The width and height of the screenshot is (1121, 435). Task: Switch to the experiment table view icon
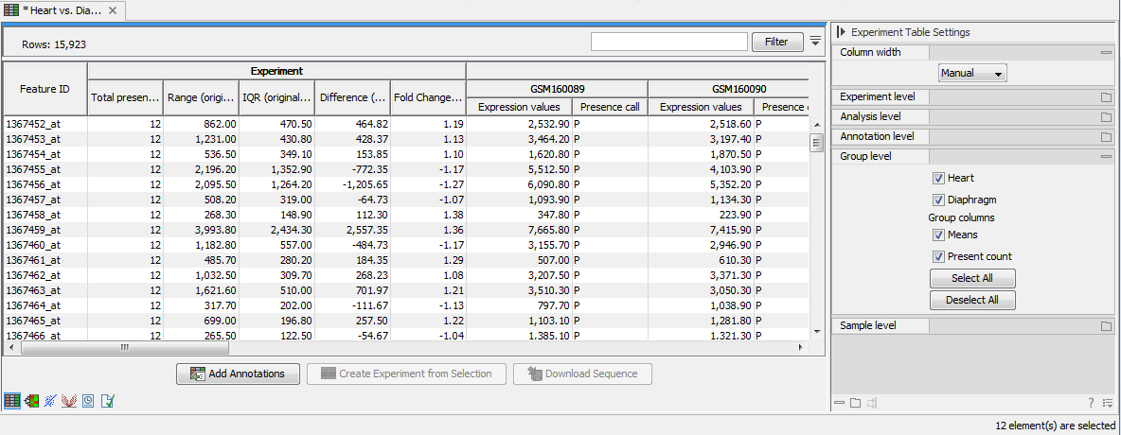(x=11, y=401)
